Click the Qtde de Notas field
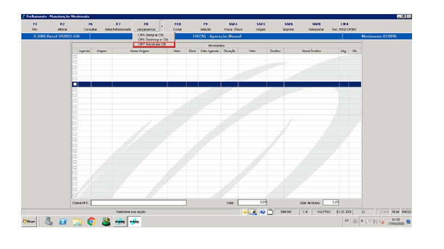Viewport: 444px width, 249px height. point(331,202)
